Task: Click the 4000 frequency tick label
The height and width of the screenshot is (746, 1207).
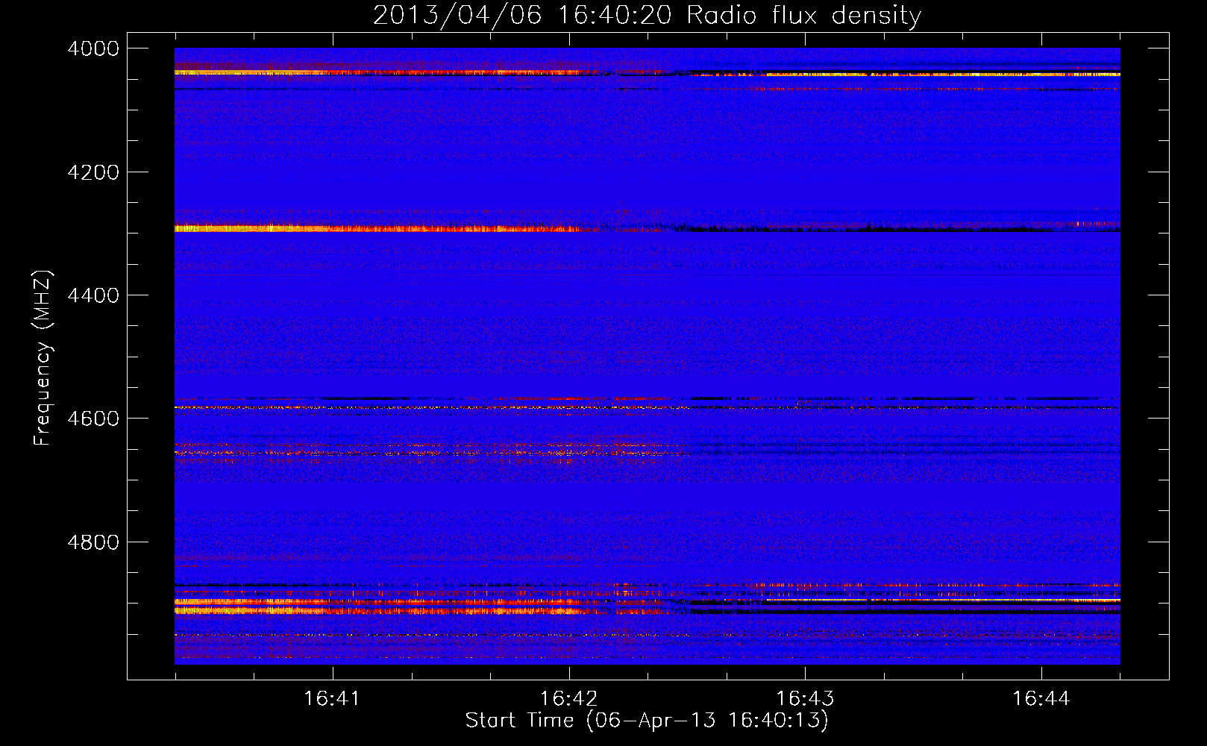Action: [x=93, y=48]
